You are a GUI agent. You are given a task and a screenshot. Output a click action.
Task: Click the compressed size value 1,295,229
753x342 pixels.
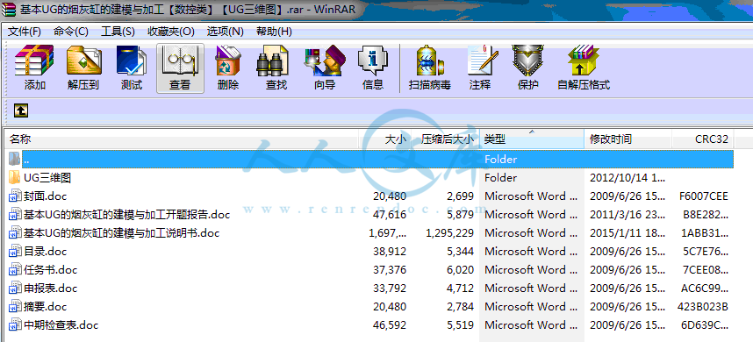tap(449, 233)
